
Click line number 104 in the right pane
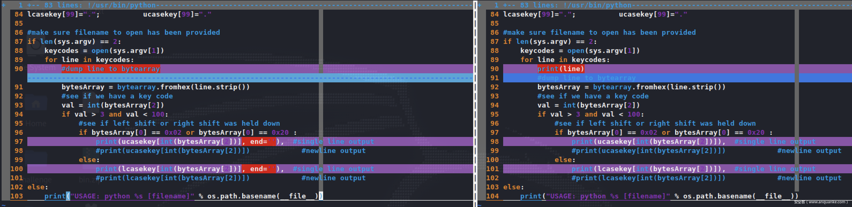[492, 196]
